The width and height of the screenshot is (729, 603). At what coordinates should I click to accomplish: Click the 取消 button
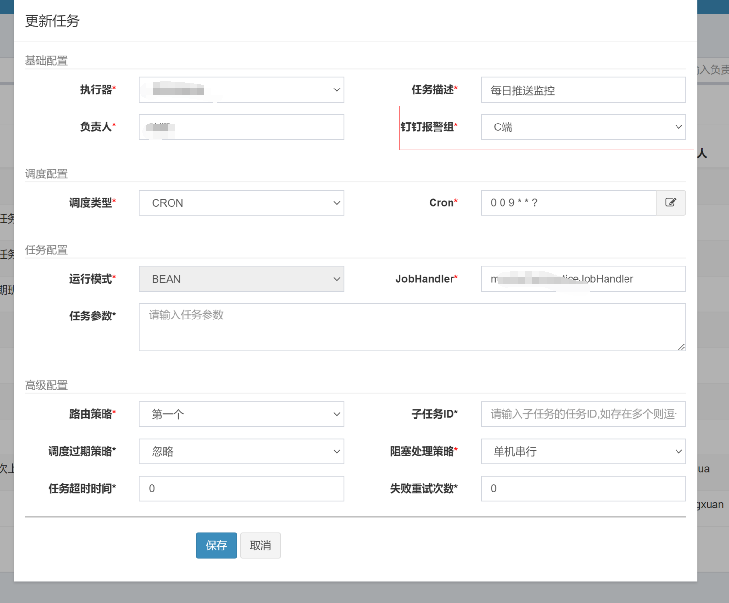click(260, 546)
